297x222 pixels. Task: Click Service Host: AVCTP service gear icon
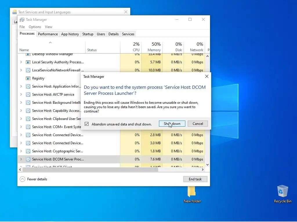(28, 95)
